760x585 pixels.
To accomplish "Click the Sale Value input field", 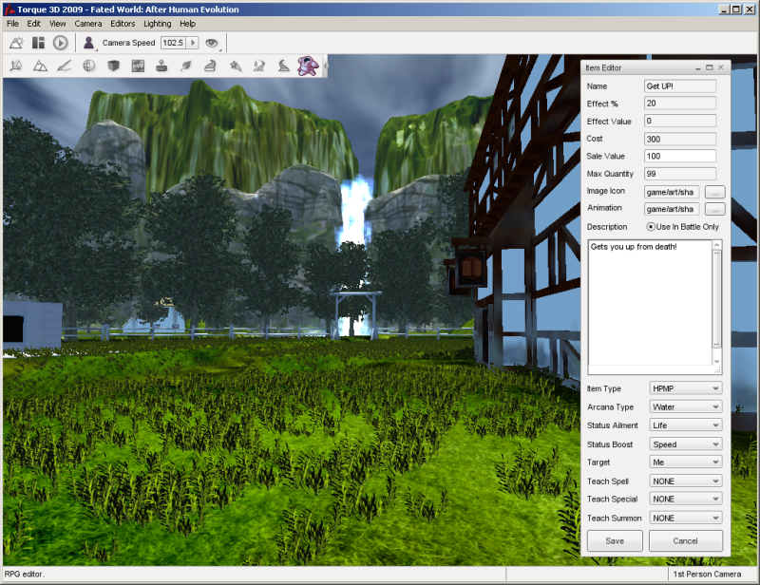I will pos(679,156).
